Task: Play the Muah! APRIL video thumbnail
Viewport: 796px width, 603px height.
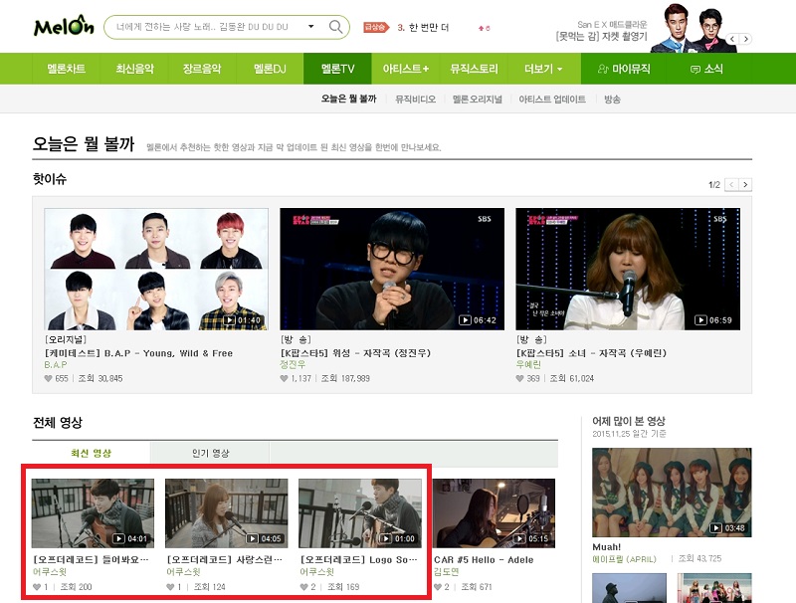Action: click(x=672, y=493)
